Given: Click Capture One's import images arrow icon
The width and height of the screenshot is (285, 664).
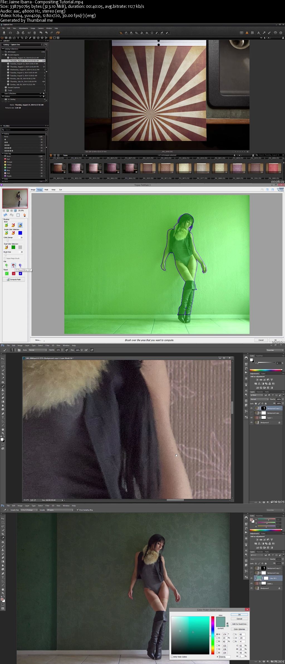Looking at the screenshot, I should [x=4, y=33].
